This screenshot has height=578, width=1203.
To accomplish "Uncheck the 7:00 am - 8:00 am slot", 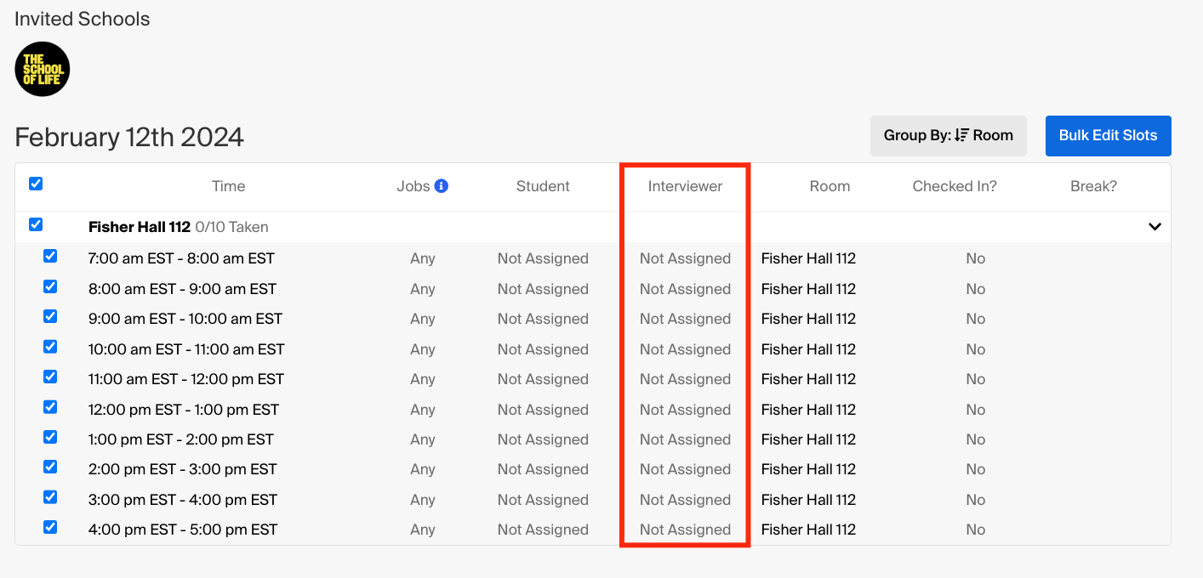I will point(50,257).
